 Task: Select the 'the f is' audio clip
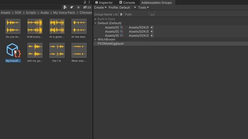tap(57, 53)
